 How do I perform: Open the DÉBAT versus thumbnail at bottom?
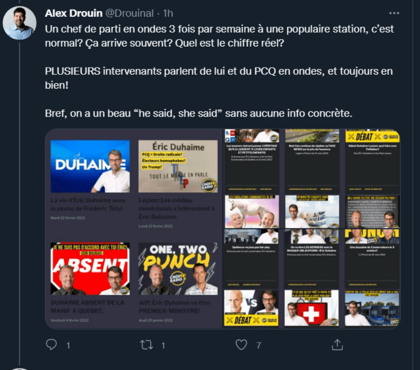tap(251, 308)
